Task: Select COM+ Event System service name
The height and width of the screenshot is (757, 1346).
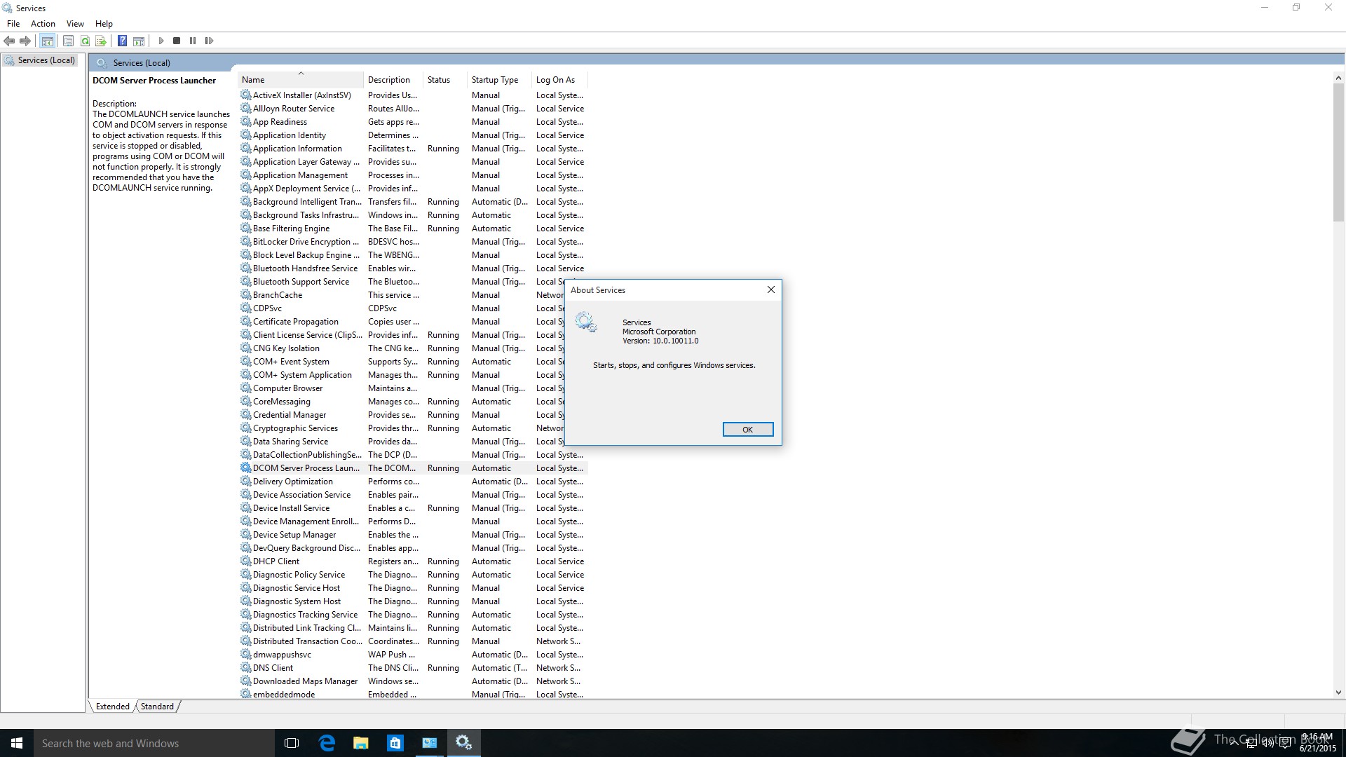Action: (291, 362)
